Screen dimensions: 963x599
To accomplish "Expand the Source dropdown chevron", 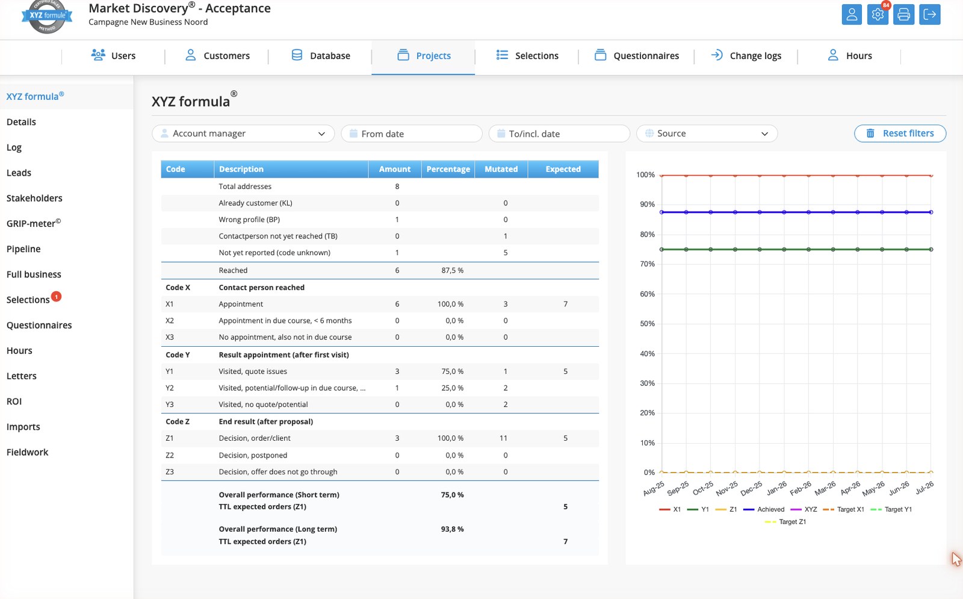I will point(764,134).
